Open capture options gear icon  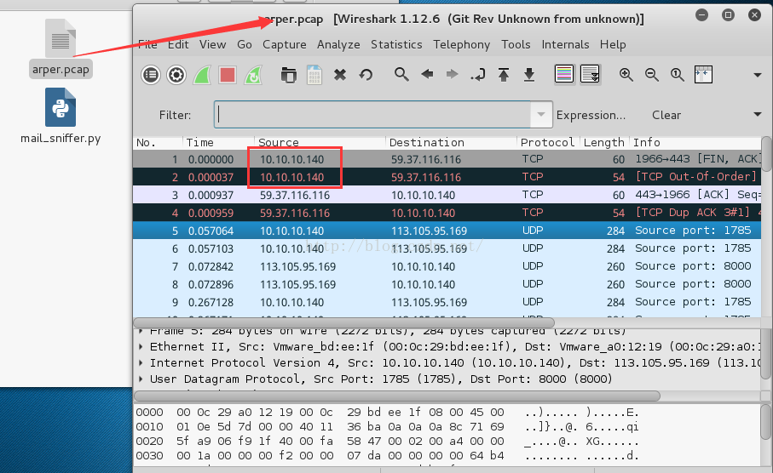coord(176,76)
